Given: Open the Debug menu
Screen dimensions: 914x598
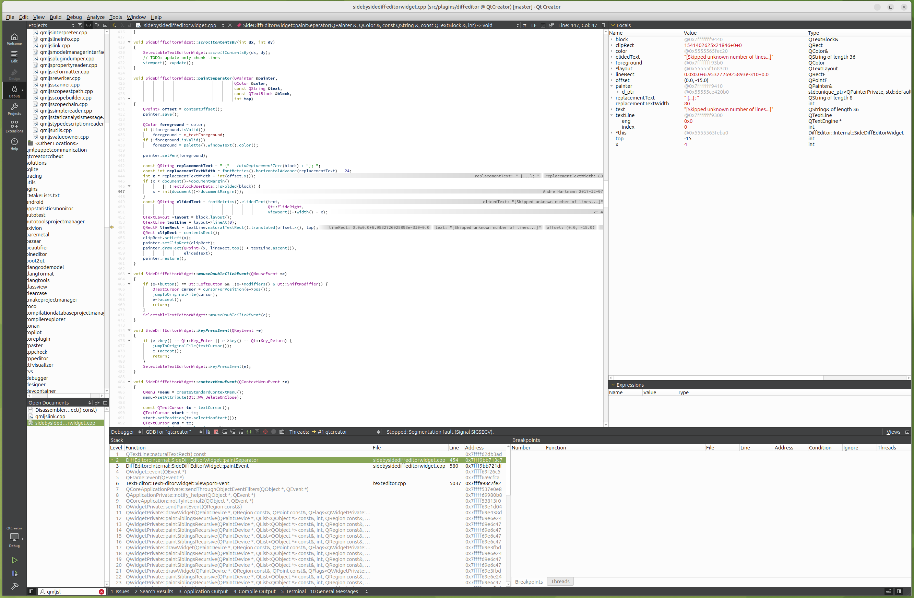Looking at the screenshot, I should coord(74,17).
